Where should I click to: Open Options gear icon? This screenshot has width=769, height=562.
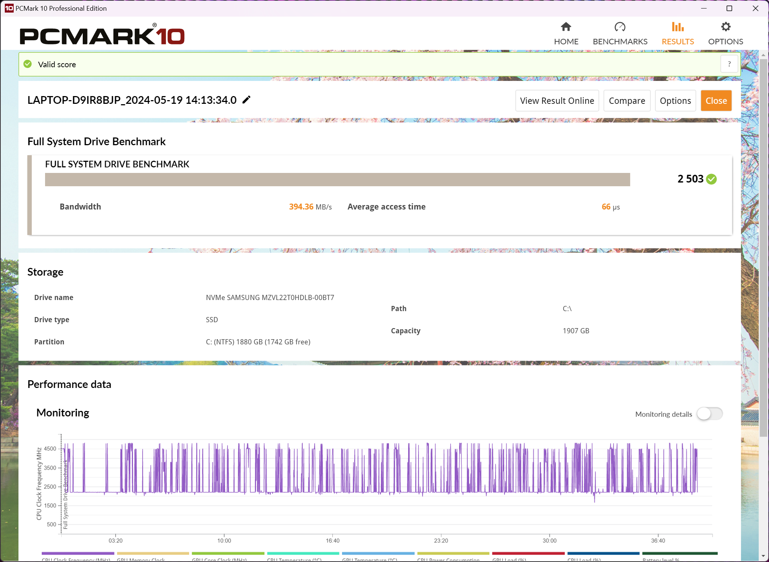725,27
